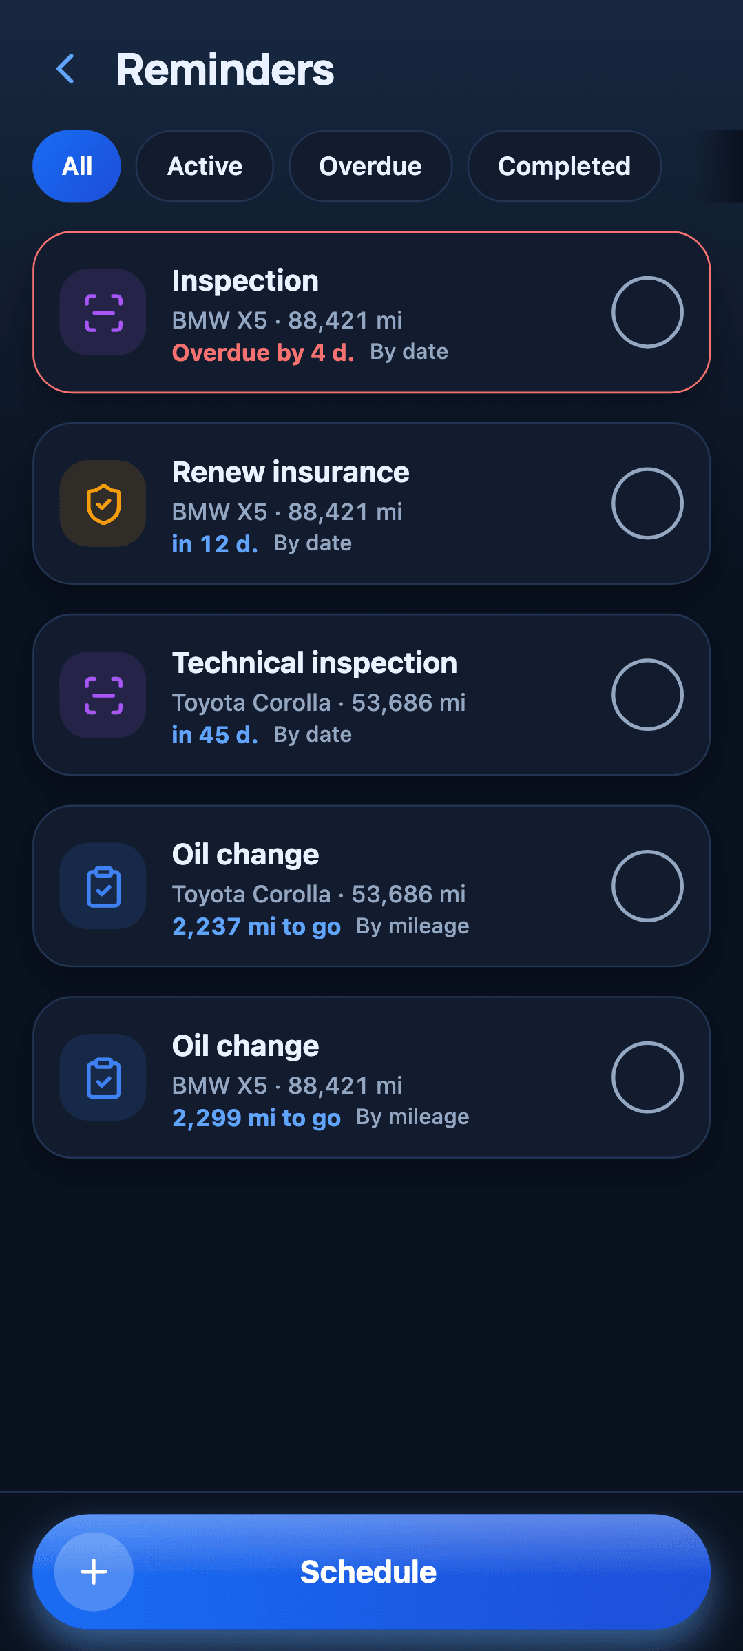Viewport: 743px width, 1651px height.
Task: Open Technical inspection reminder details
Action: click(371, 695)
